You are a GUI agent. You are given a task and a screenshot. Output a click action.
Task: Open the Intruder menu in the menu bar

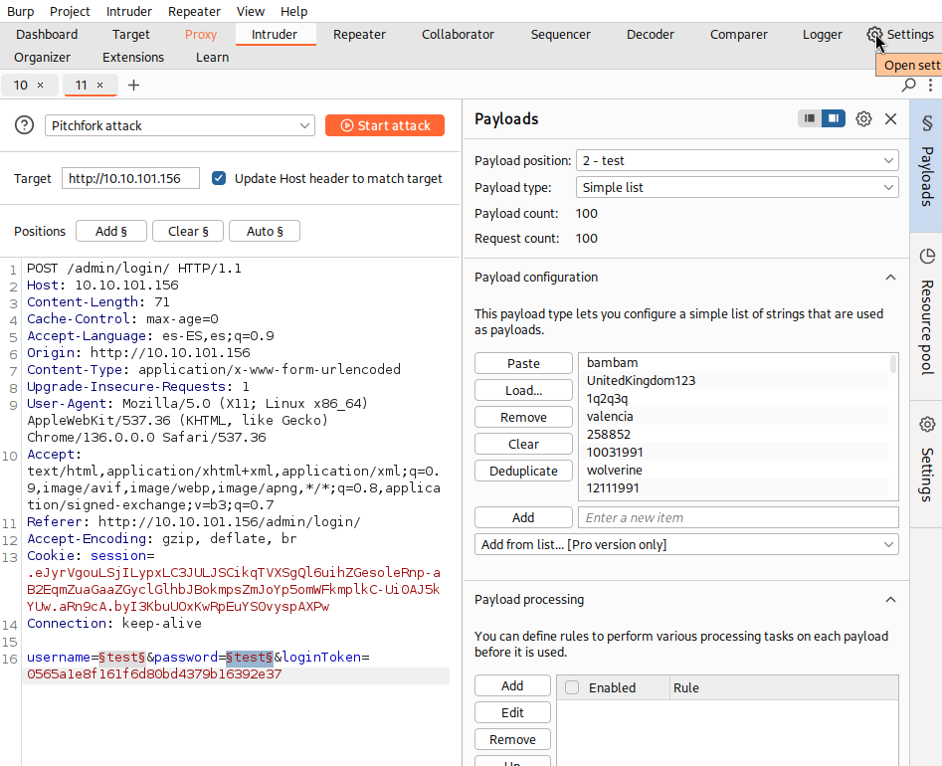pos(129,11)
